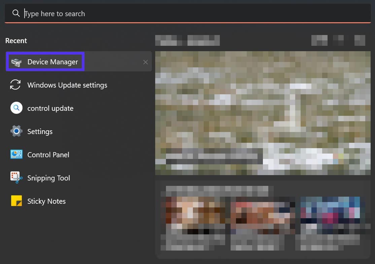Image resolution: width=375 pixels, height=264 pixels.
Task: Click the Settings gear icon
Action: point(16,132)
